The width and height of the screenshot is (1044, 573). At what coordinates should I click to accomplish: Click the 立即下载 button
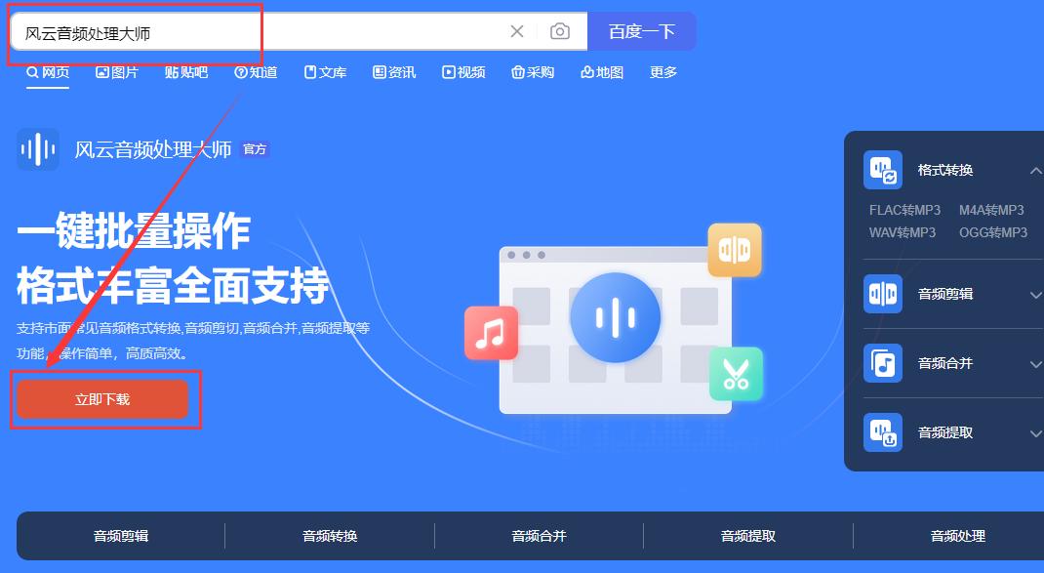101,399
